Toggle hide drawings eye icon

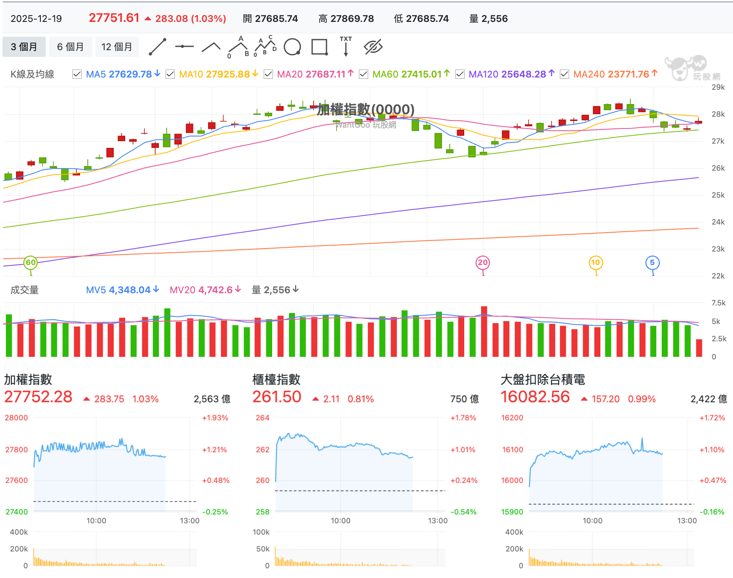[373, 47]
